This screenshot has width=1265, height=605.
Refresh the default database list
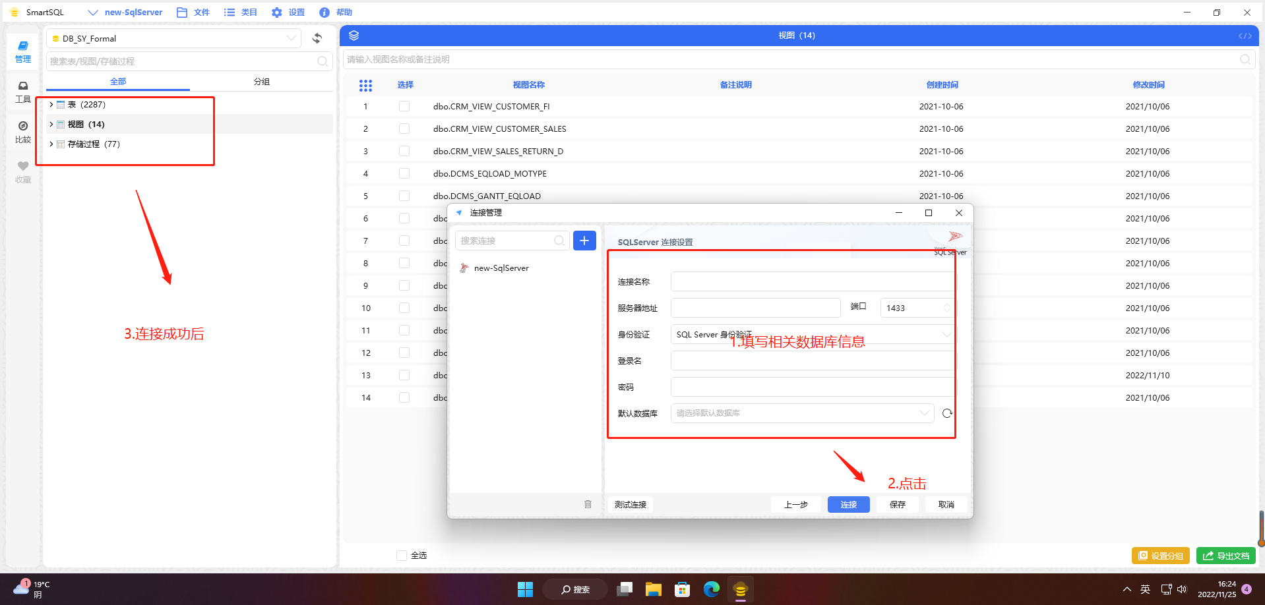[947, 413]
